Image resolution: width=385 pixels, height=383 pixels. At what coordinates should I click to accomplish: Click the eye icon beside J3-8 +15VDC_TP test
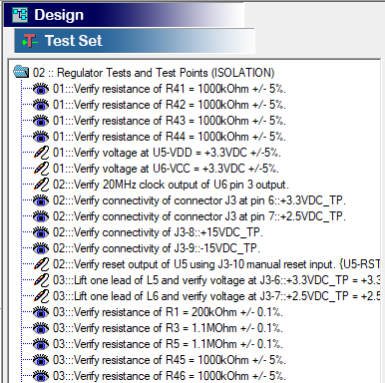(x=41, y=232)
